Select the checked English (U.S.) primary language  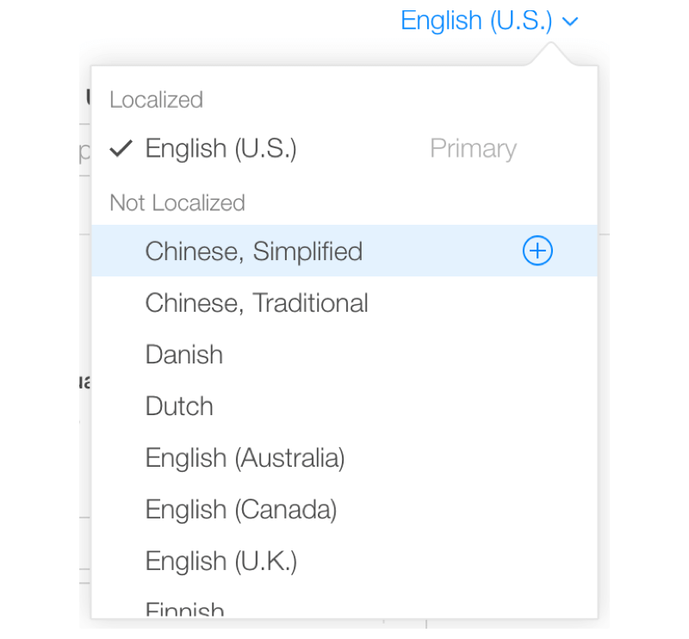coord(344,148)
